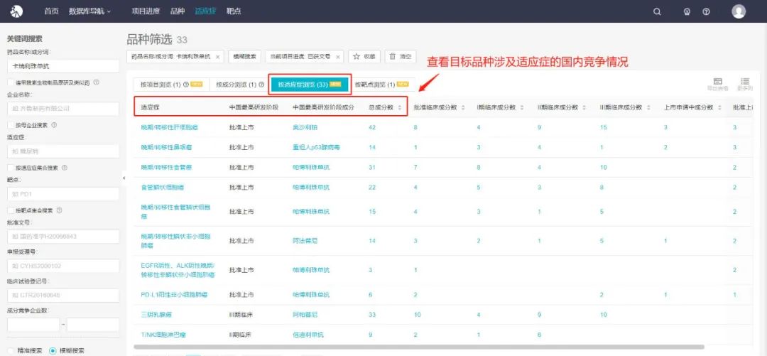Switch to 按项目浏览 (1) tab
Viewport: 767px width, 356px height.
pyautogui.click(x=171, y=85)
